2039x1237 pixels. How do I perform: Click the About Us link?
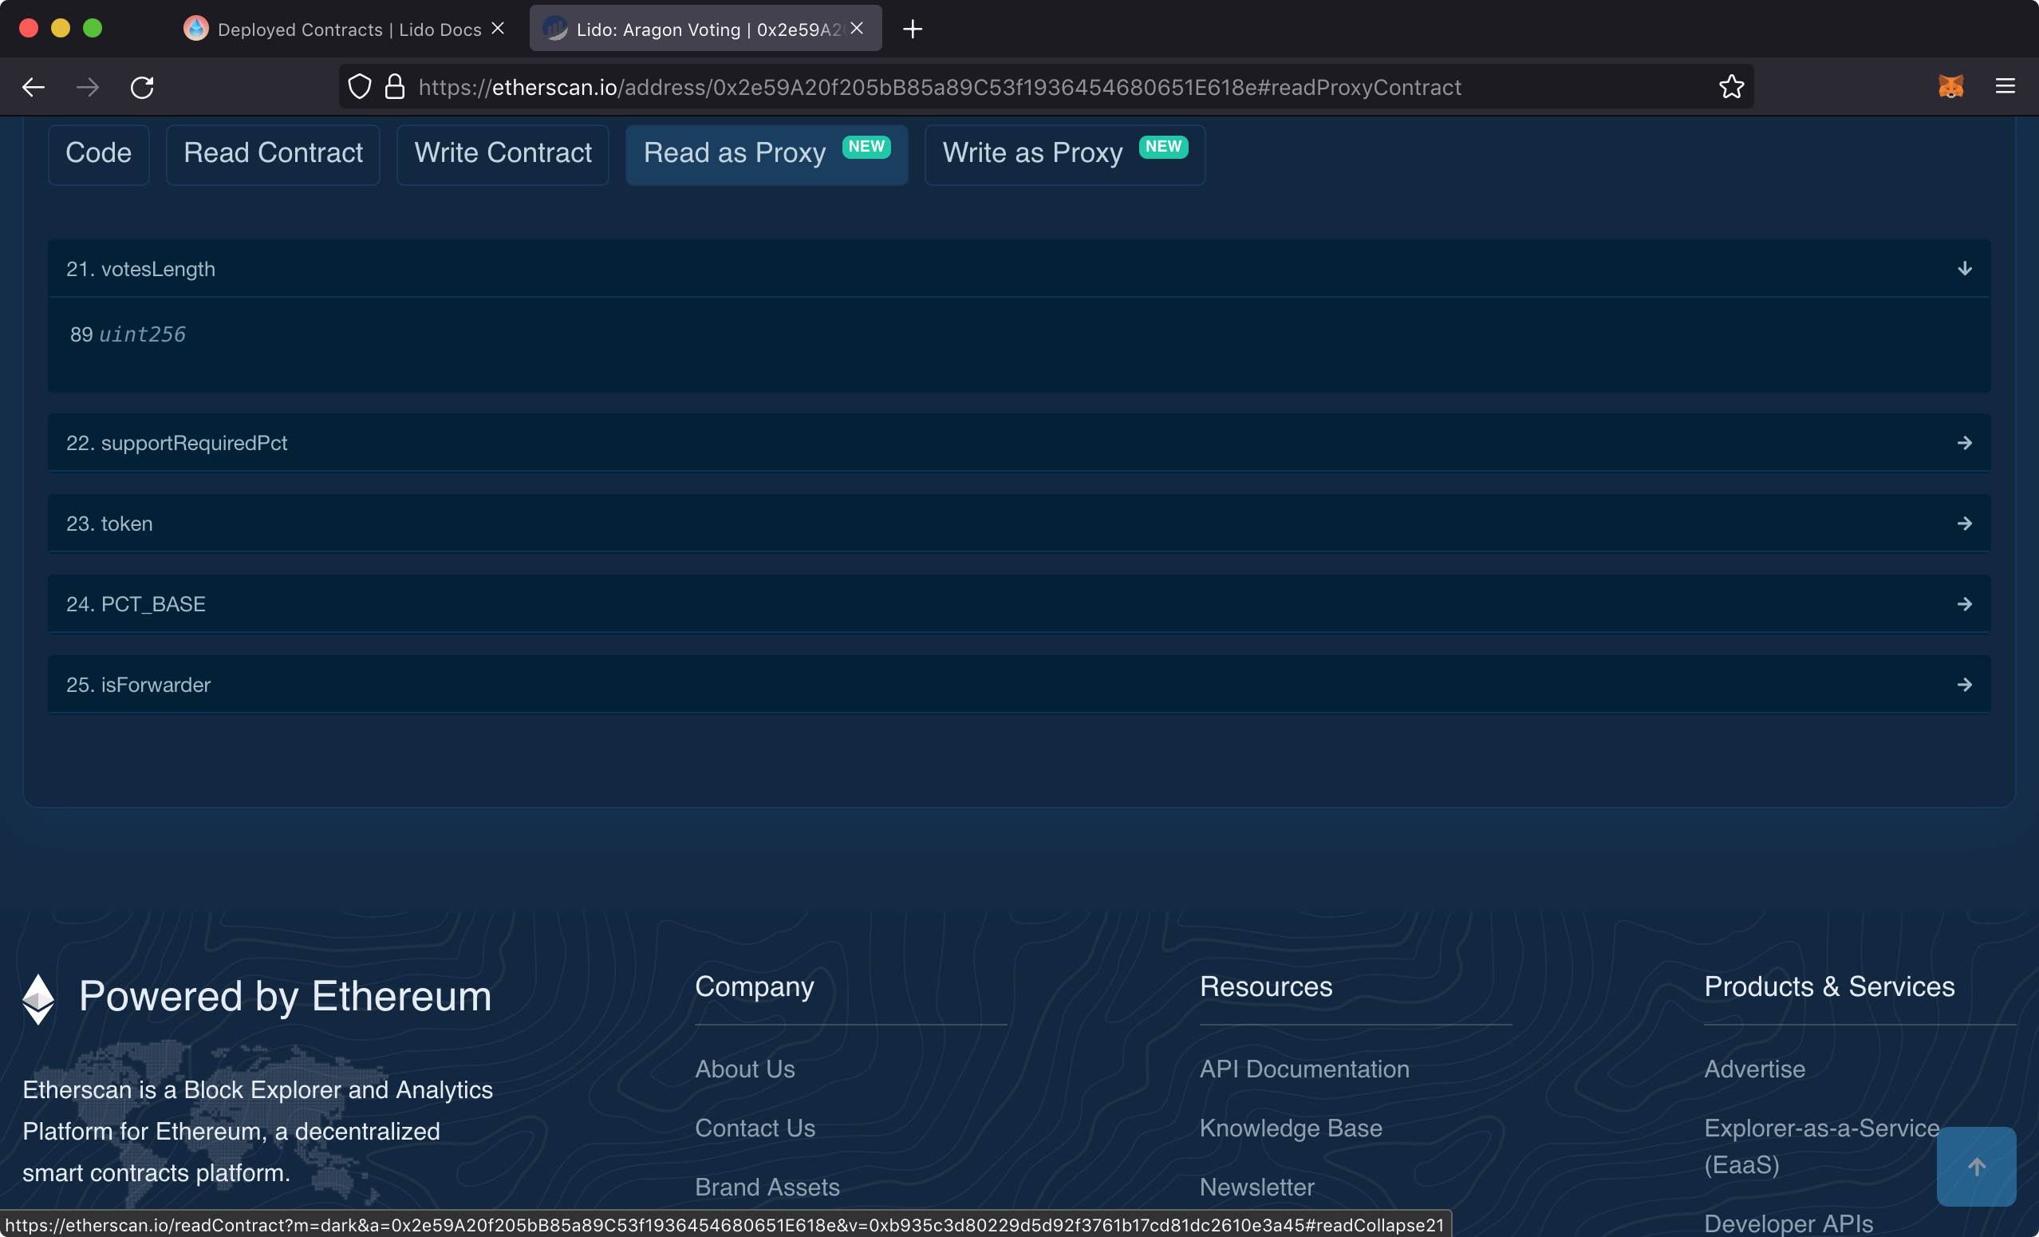pos(744,1068)
